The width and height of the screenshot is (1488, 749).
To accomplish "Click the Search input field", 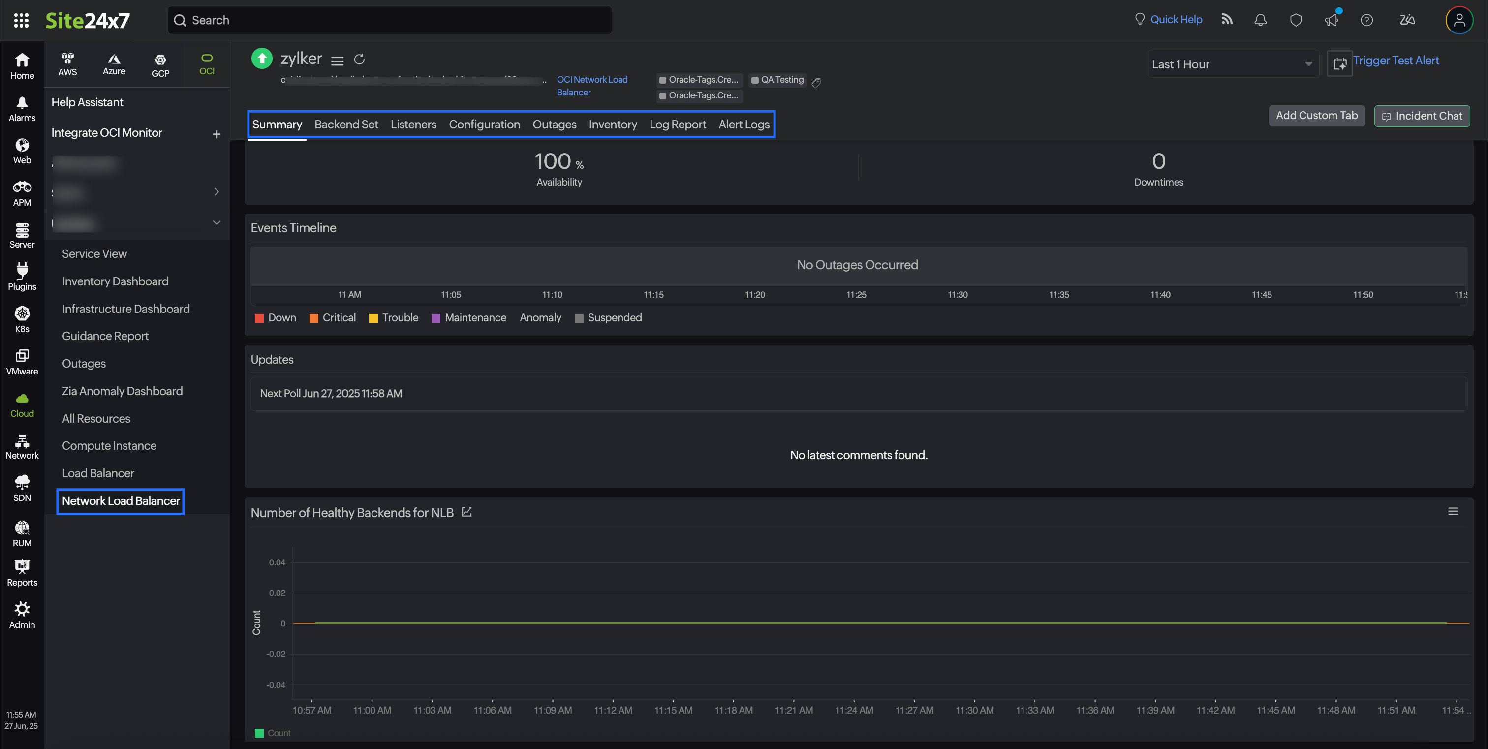I will point(390,20).
